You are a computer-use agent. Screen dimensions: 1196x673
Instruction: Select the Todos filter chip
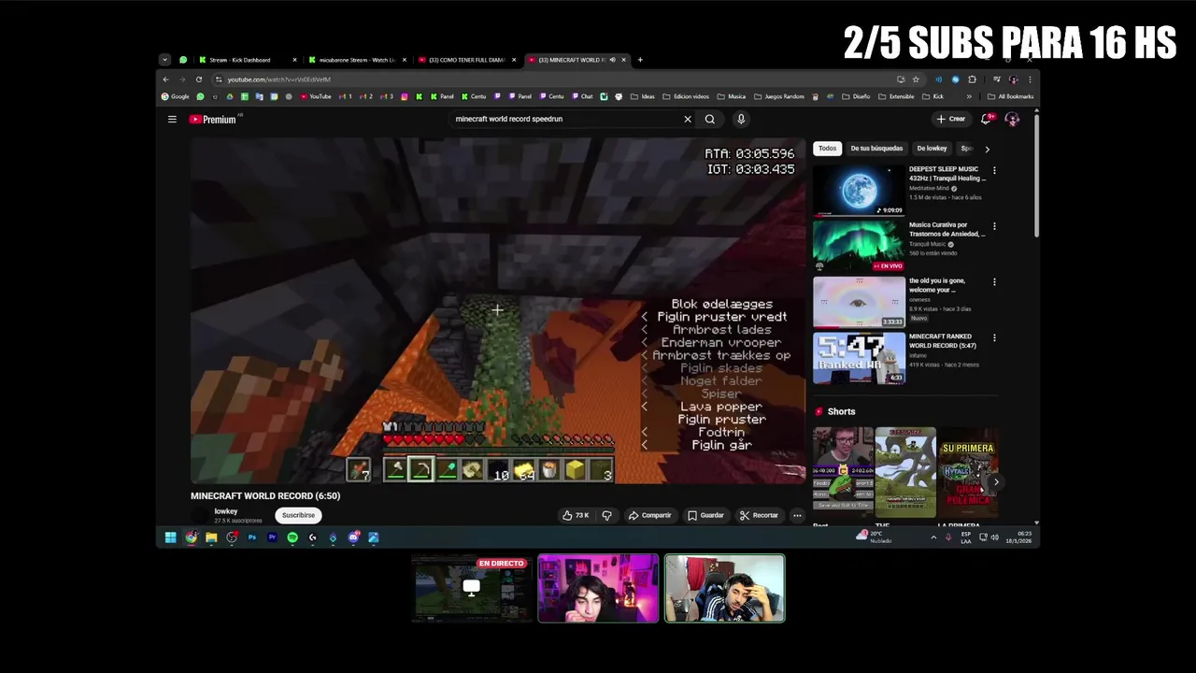coord(827,149)
